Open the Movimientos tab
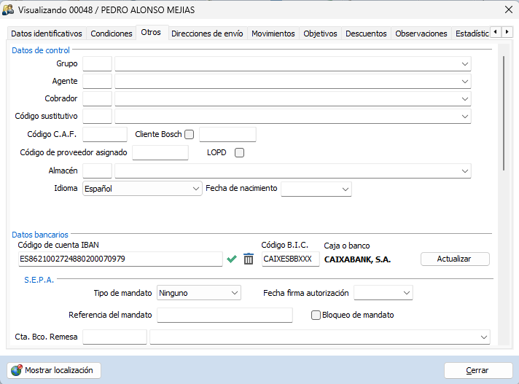 [x=273, y=34]
